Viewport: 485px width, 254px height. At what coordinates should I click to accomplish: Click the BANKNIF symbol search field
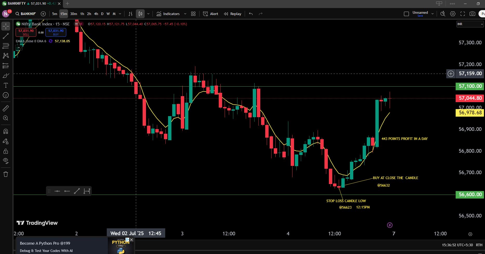tap(26, 14)
